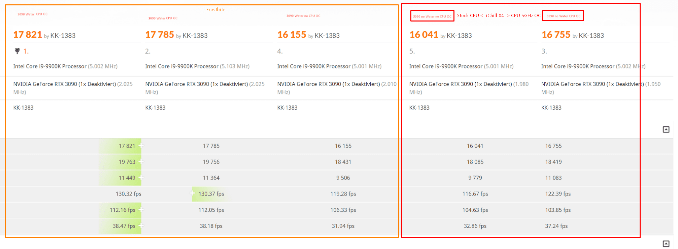Open the 16 155 score result heading

(292, 35)
